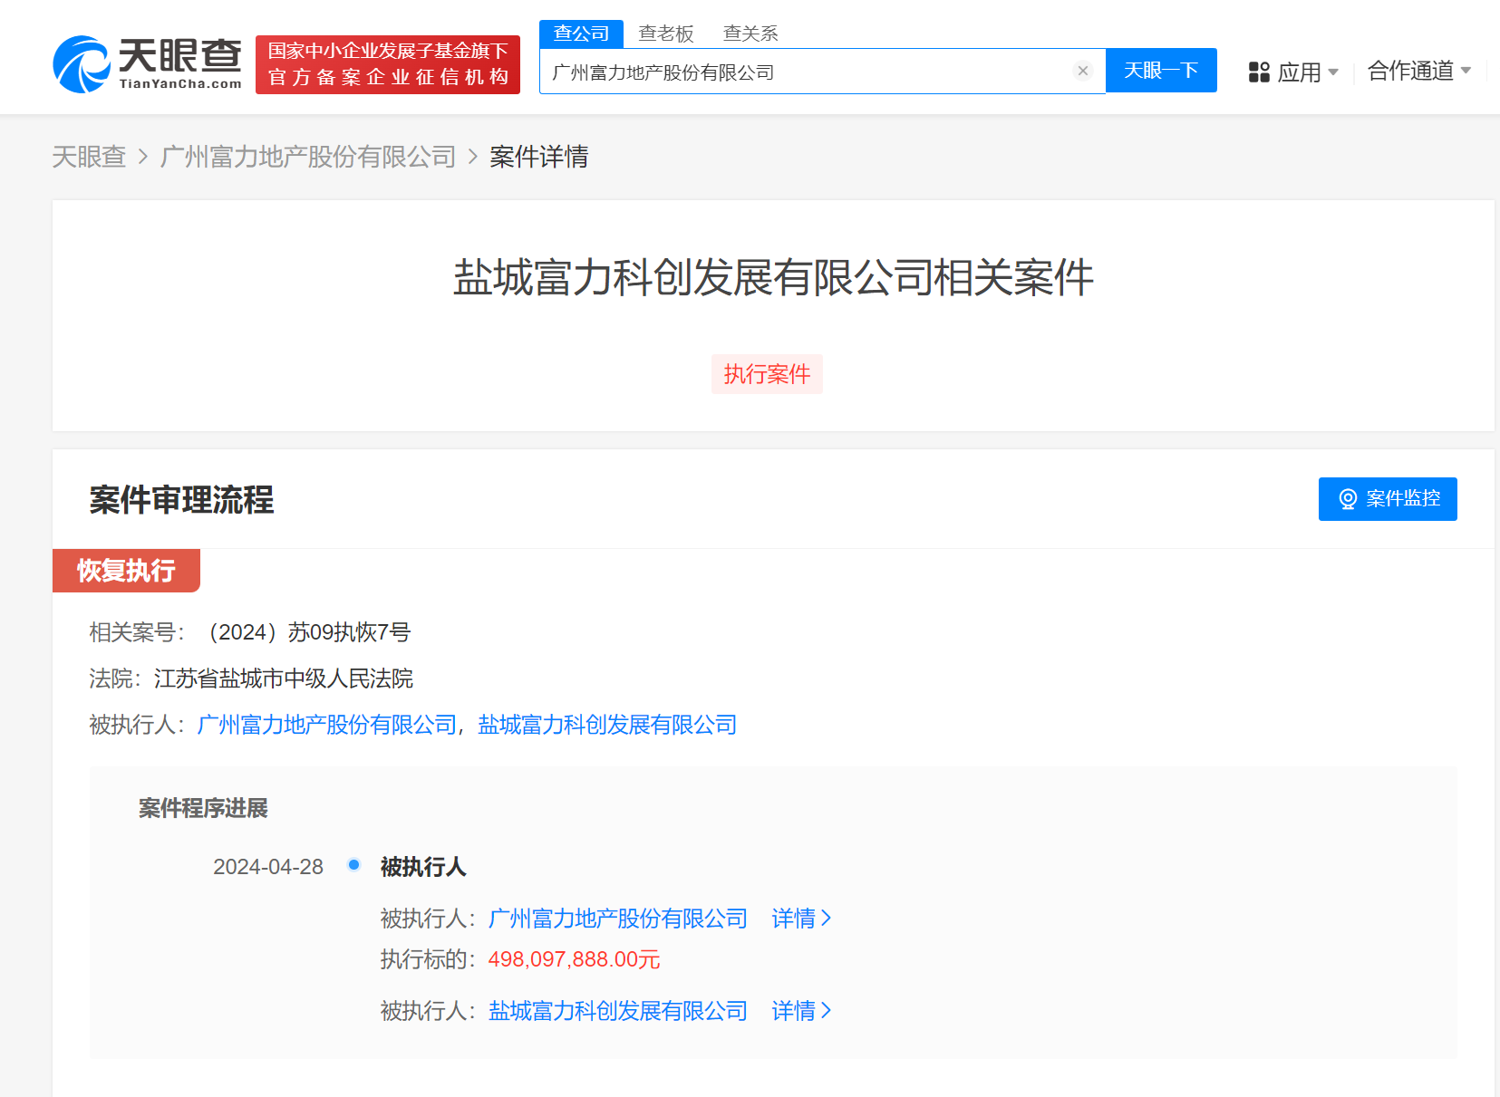This screenshot has width=1500, height=1097.
Task: Click the 天眼查 breadcrumb link
Action: 89,157
